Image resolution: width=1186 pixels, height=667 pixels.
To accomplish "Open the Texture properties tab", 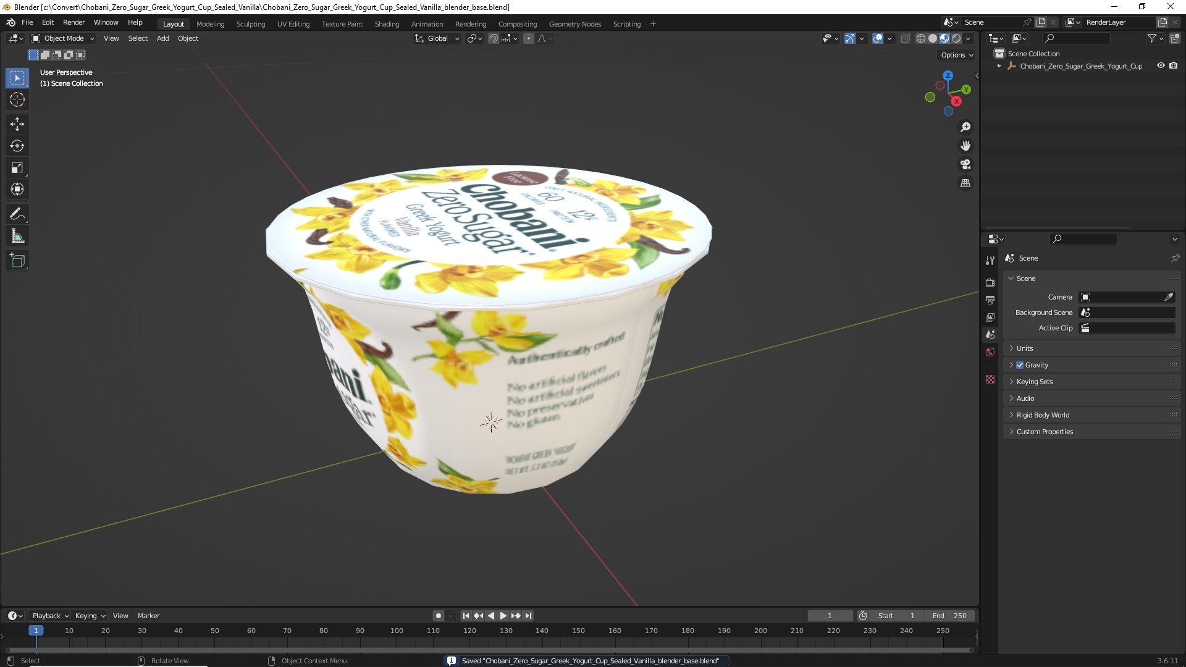I will tap(990, 379).
